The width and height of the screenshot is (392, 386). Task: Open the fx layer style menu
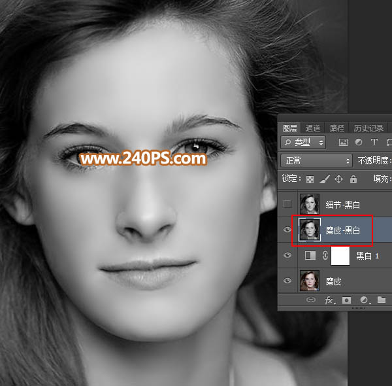(x=329, y=300)
